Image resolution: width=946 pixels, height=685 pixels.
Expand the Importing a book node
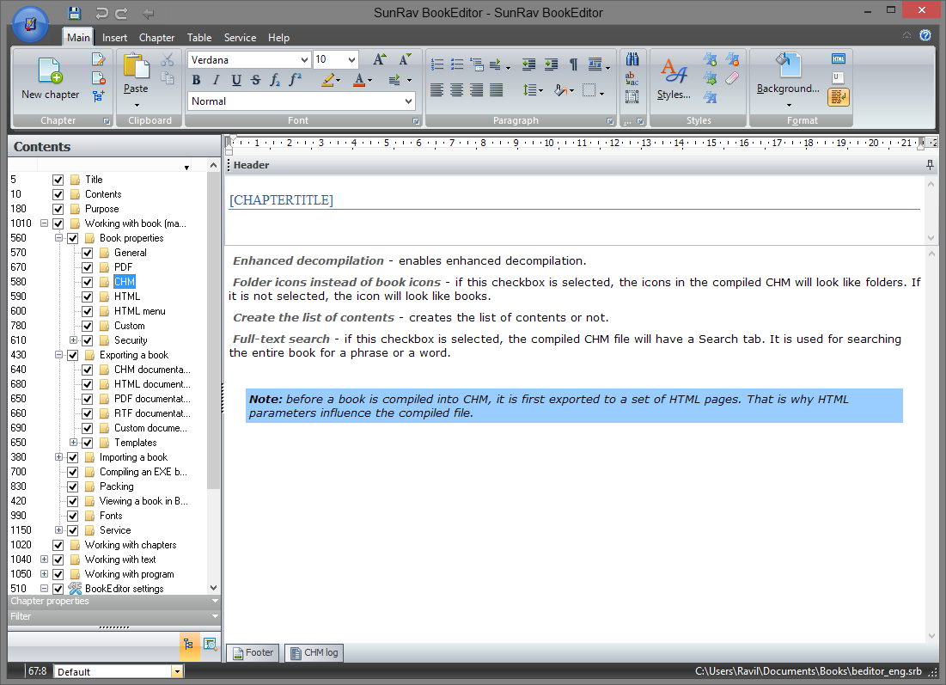[58, 457]
